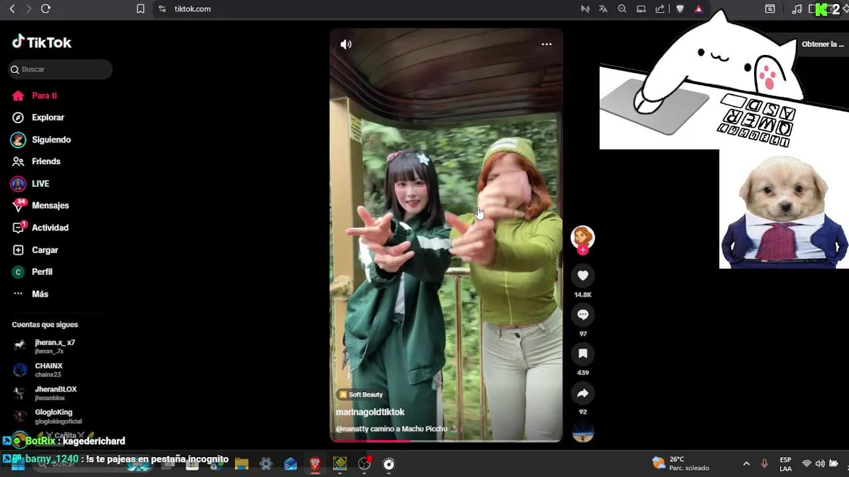Click the Para ti home icon
The width and height of the screenshot is (849, 477).
(x=18, y=95)
